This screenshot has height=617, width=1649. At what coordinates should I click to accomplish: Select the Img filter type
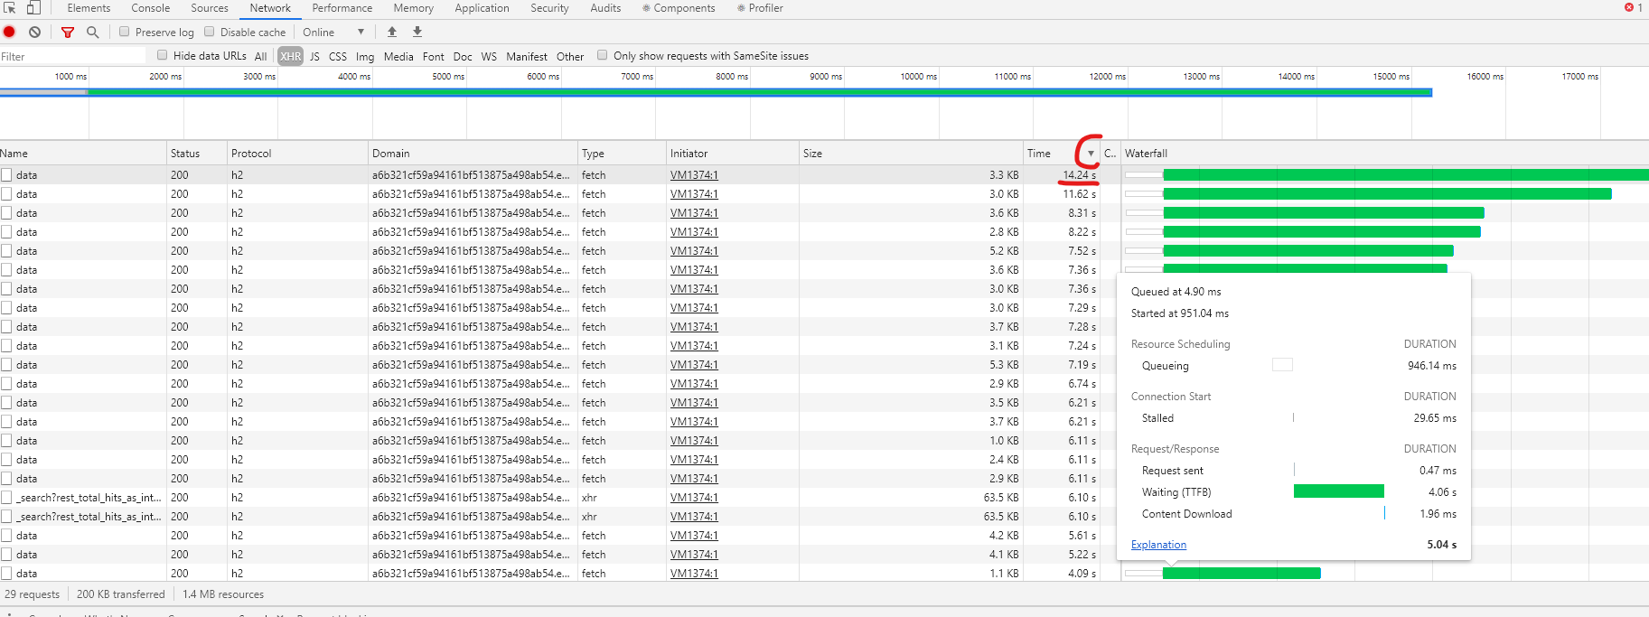(x=365, y=56)
